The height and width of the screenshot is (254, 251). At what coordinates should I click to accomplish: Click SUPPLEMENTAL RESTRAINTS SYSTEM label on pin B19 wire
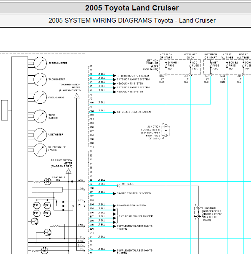134,228
